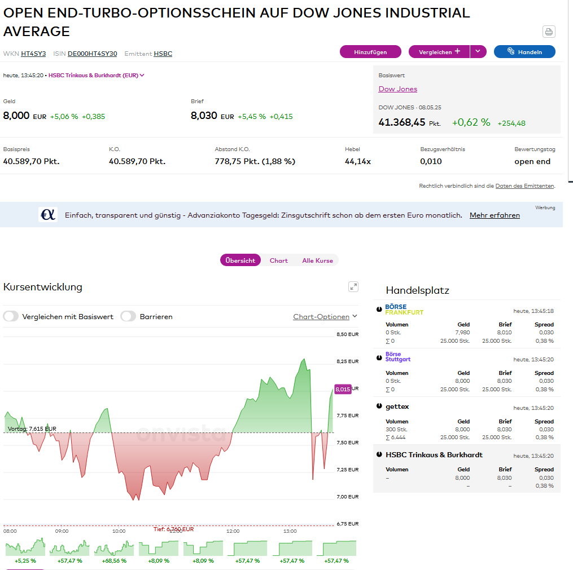Click the Börse Stuttgart logo

tap(397, 356)
